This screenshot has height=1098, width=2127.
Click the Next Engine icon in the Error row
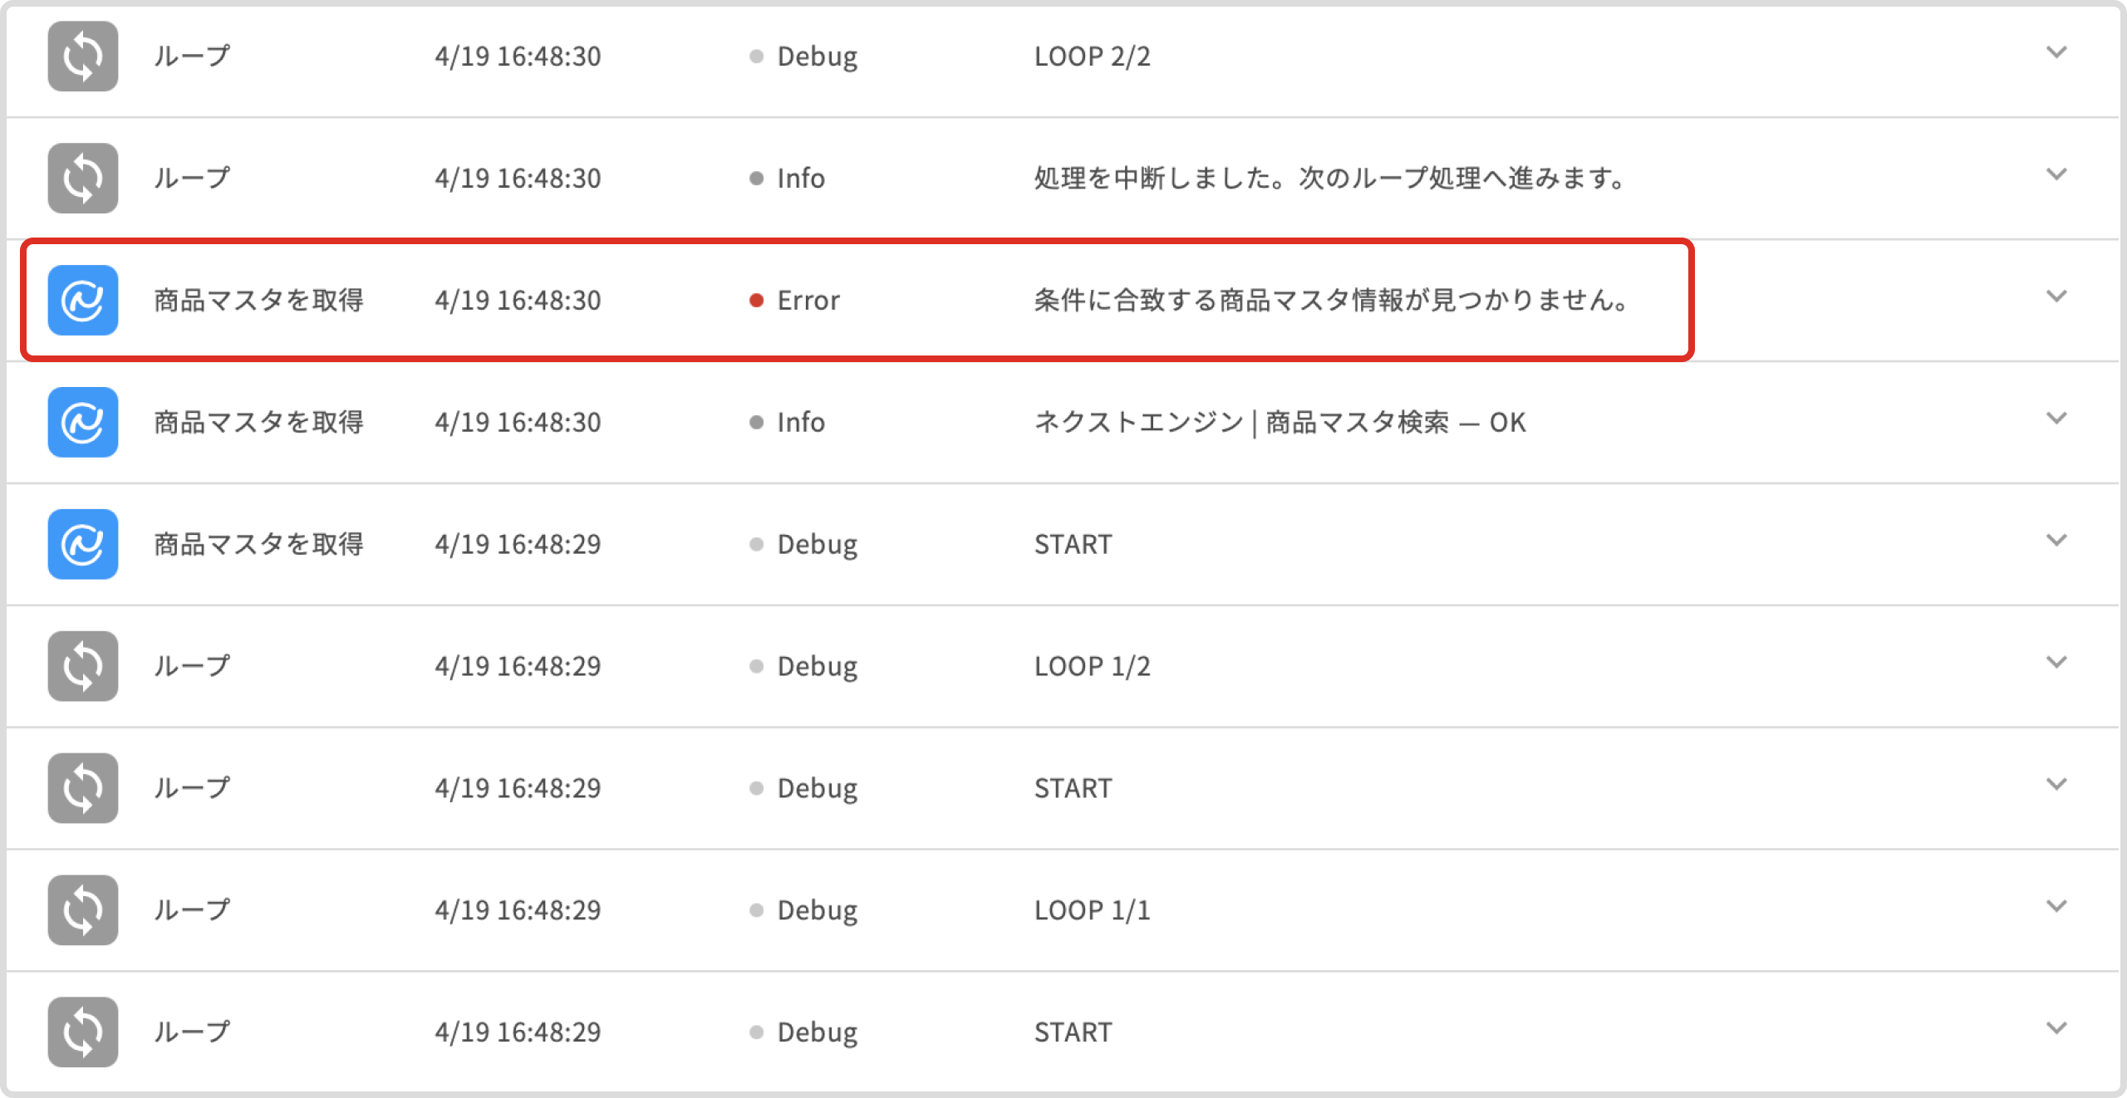(x=82, y=301)
